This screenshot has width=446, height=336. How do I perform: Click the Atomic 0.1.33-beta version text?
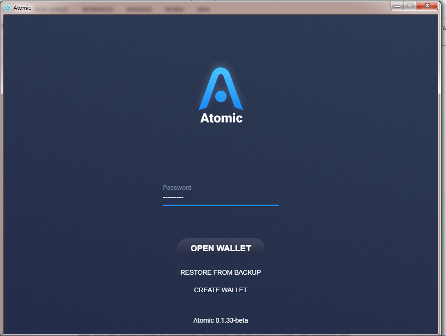click(x=221, y=320)
